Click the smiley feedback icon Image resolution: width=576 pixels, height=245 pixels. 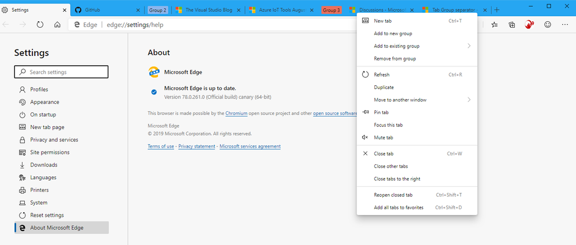click(548, 25)
